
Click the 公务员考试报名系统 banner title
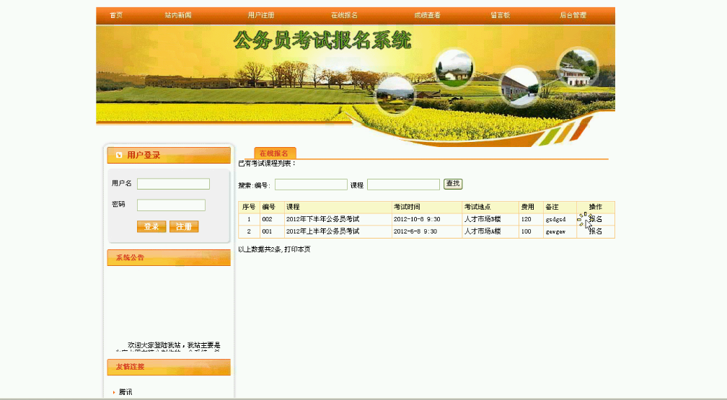(x=322, y=41)
